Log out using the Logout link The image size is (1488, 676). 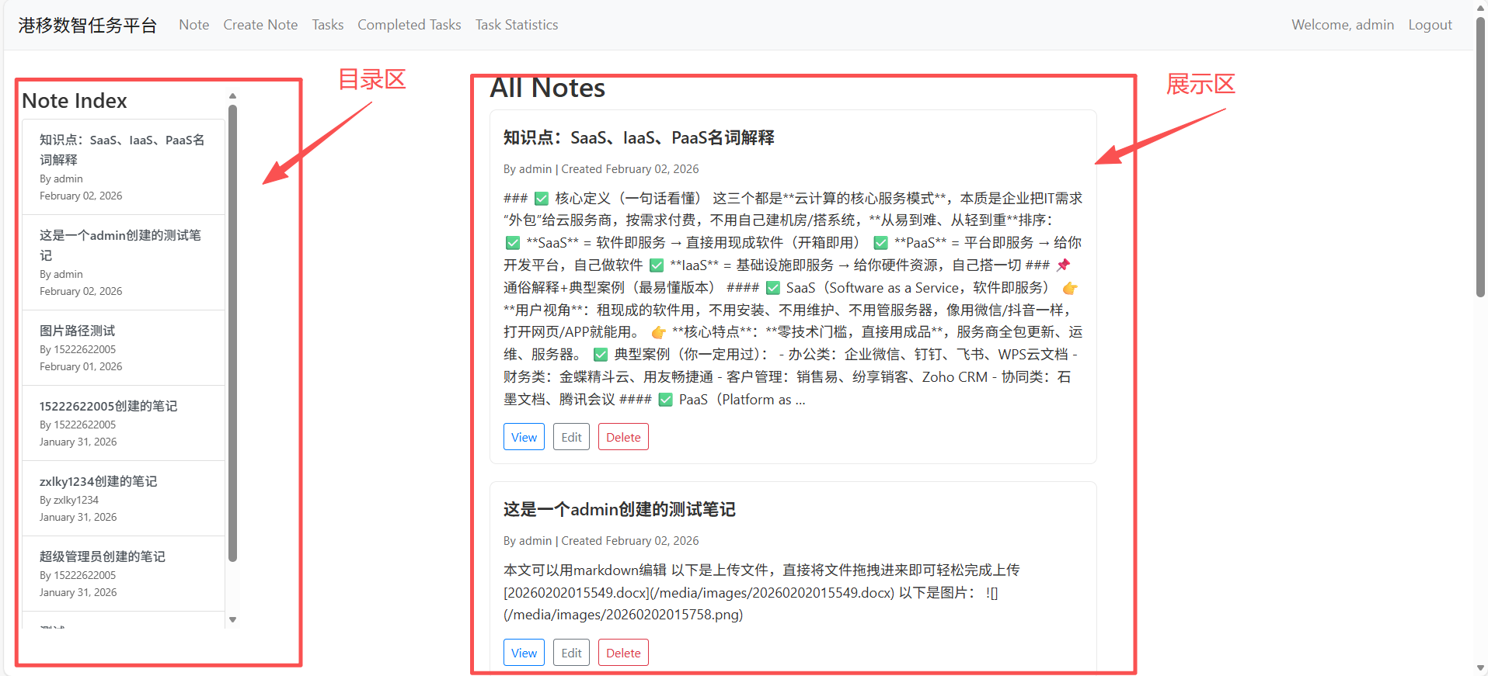pyautogui.click(x=1429, y=25)
